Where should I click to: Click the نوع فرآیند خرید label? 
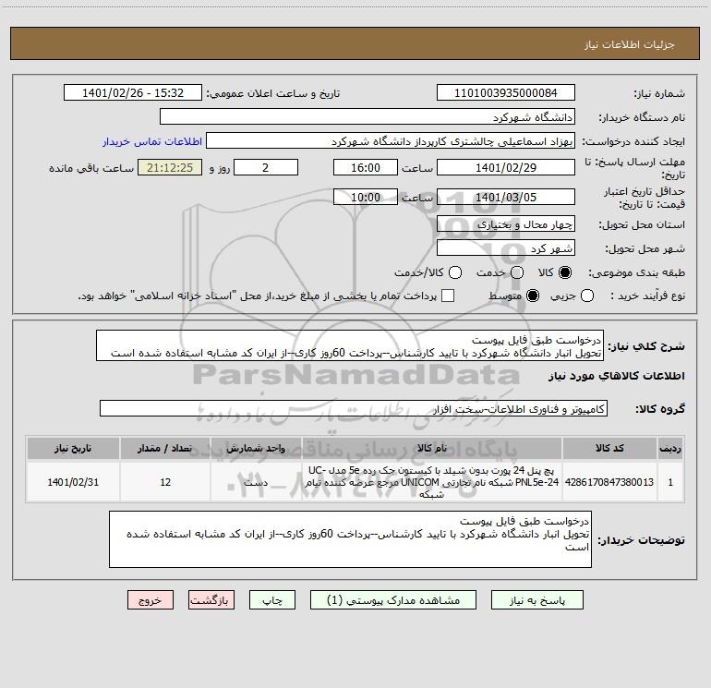point(647,296)
